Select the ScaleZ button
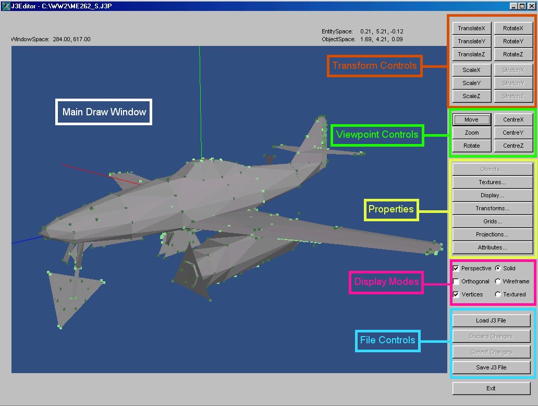 click(x=471, y=96)
